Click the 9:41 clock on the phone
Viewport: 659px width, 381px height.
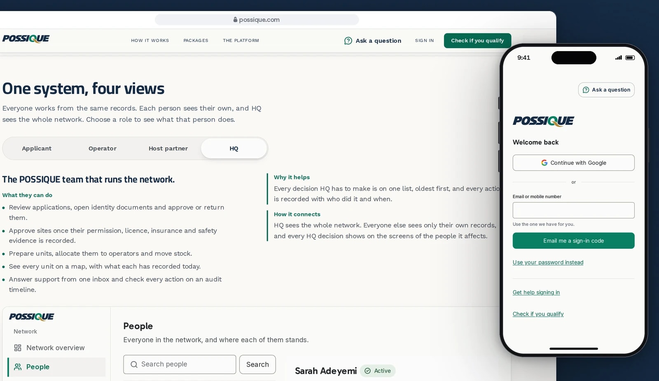pyautogui.click(x=523, y=58)
